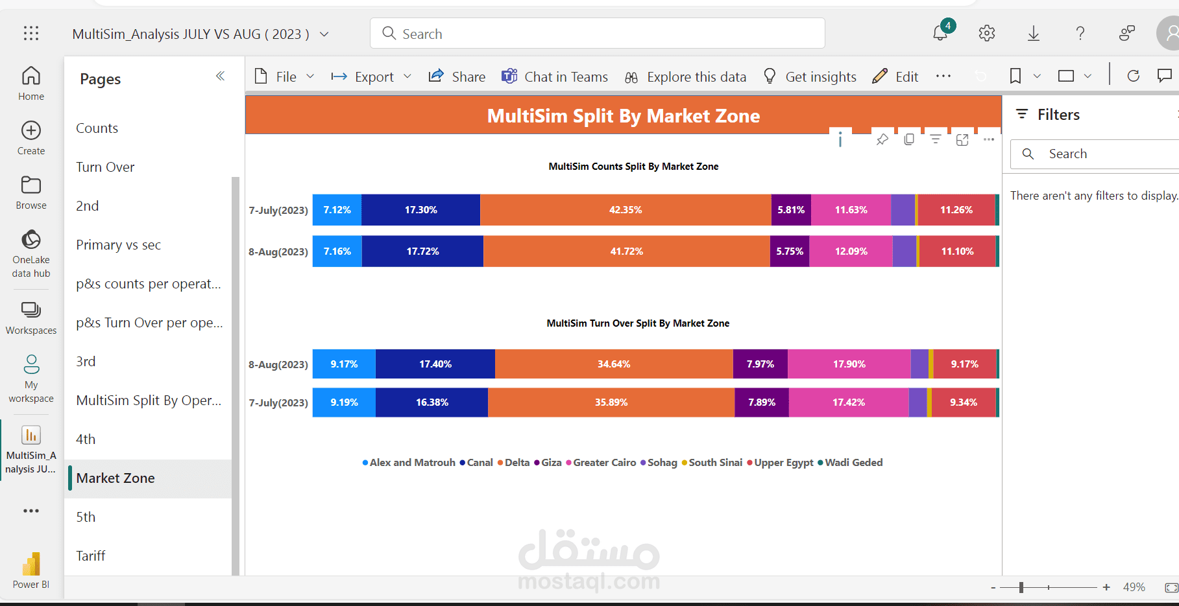The height and width of the screenshot is (606, 1179).
Task: Click the top Search box
Action: 597,33
